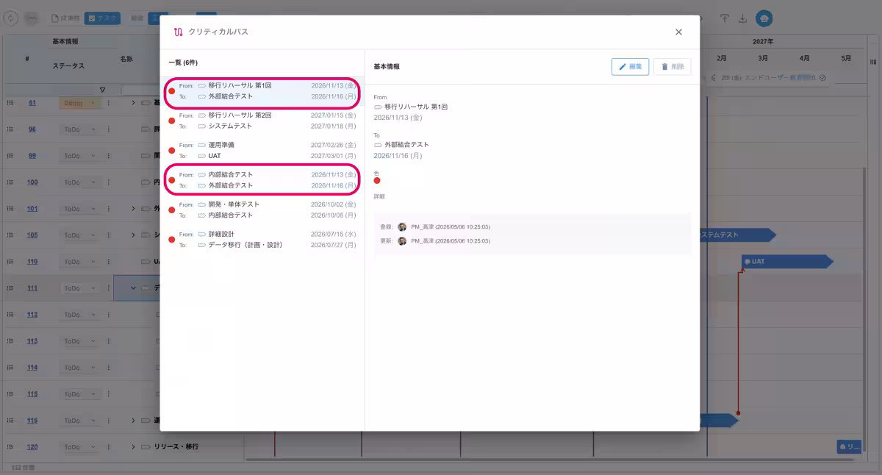882x475 pixels.
Task: Click red dot of the 運用準備 entry
Action: click(171, 151)
